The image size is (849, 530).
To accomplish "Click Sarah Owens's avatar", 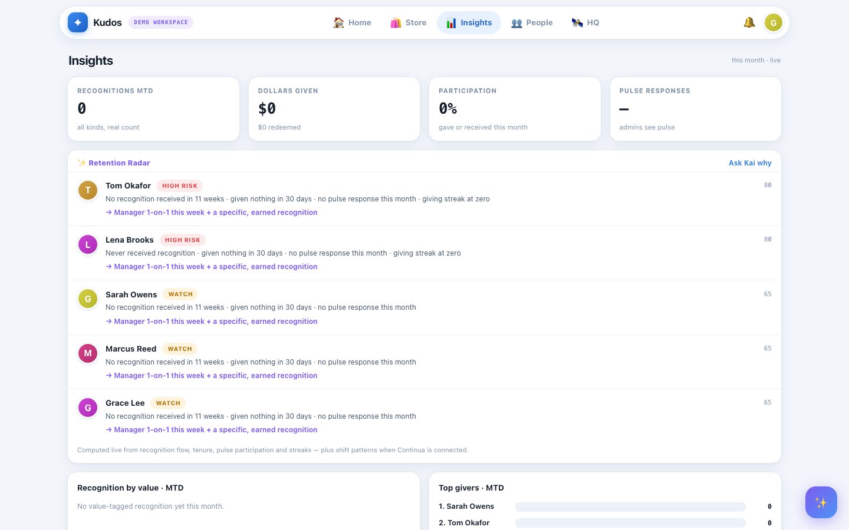I will click(x=88, y=299).
